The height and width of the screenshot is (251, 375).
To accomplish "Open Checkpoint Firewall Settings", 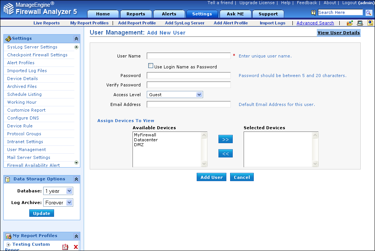I will (37, 55).
